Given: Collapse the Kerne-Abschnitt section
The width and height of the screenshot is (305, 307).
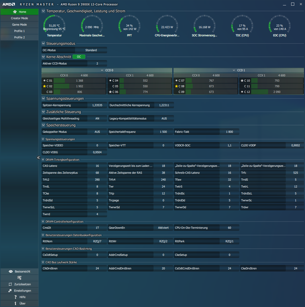Looking at the screenshot, I should point(43,57).
